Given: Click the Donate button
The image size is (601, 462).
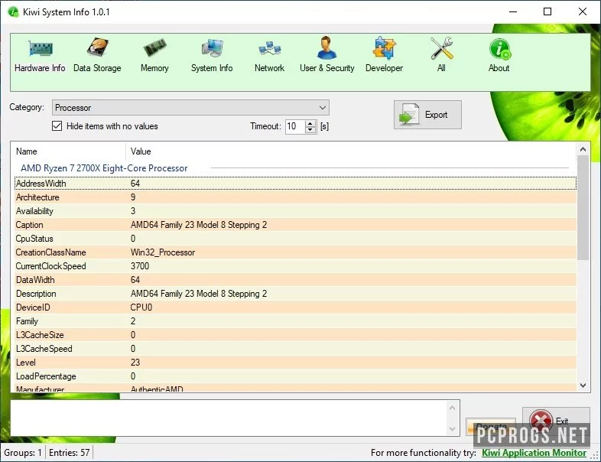Looking at the screenshot, I should click(x=491, y=427).
